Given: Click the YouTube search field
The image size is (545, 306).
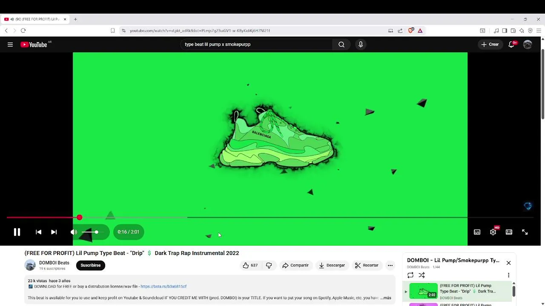Looking at the screenshot, I should click(257, 44).
